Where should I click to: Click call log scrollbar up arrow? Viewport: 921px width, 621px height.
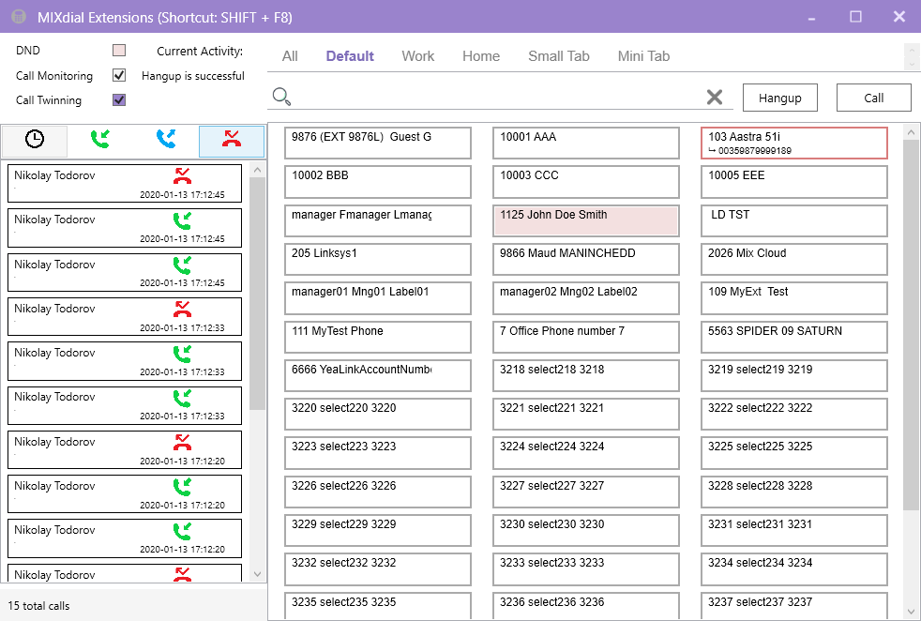[x=257, y=170]
